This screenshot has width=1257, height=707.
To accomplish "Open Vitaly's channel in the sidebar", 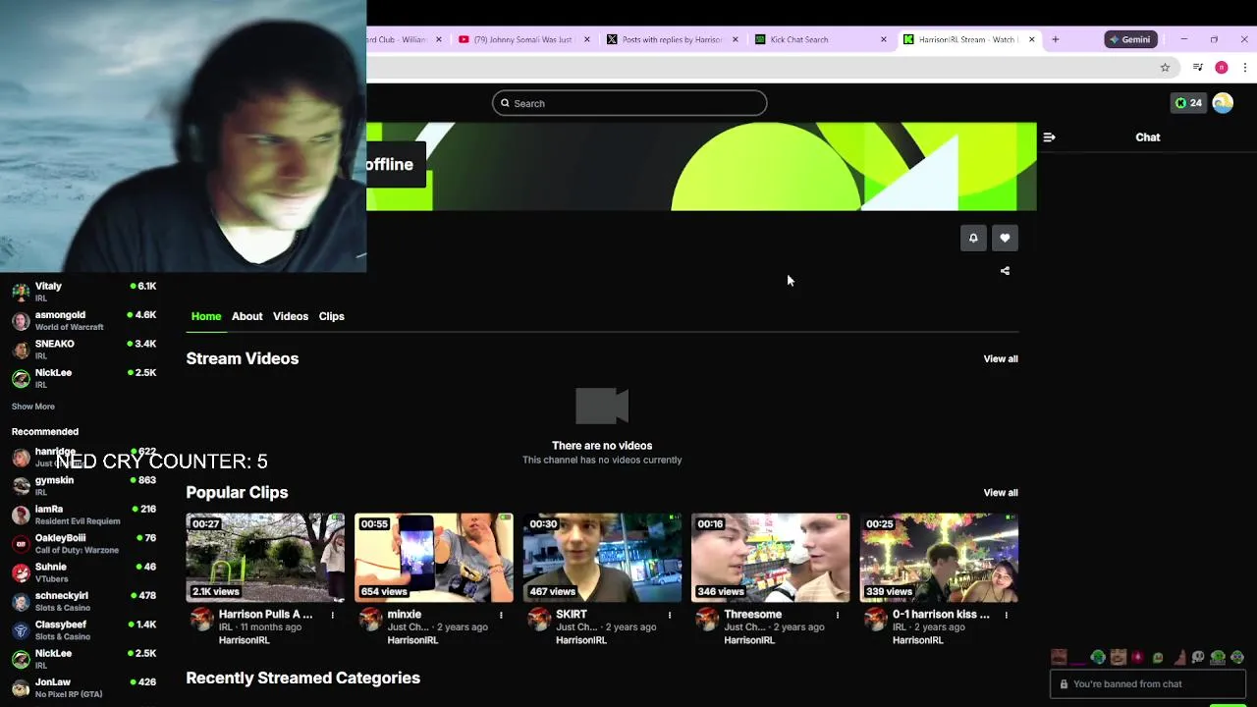I will (x=84, y=292).
